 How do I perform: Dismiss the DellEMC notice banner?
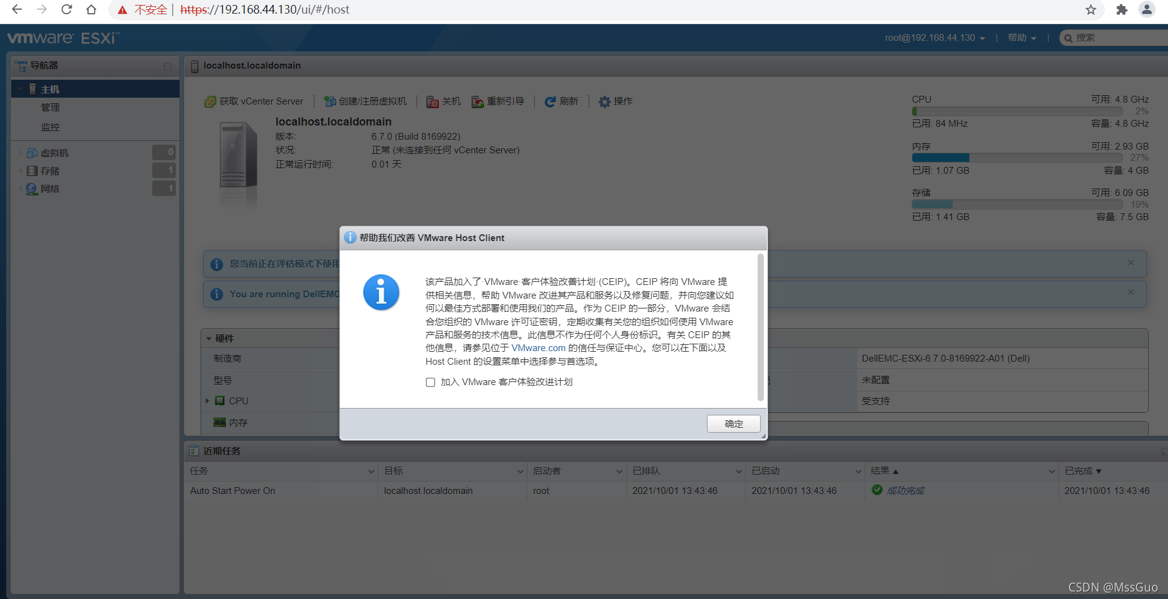(x=1131, y=292)
